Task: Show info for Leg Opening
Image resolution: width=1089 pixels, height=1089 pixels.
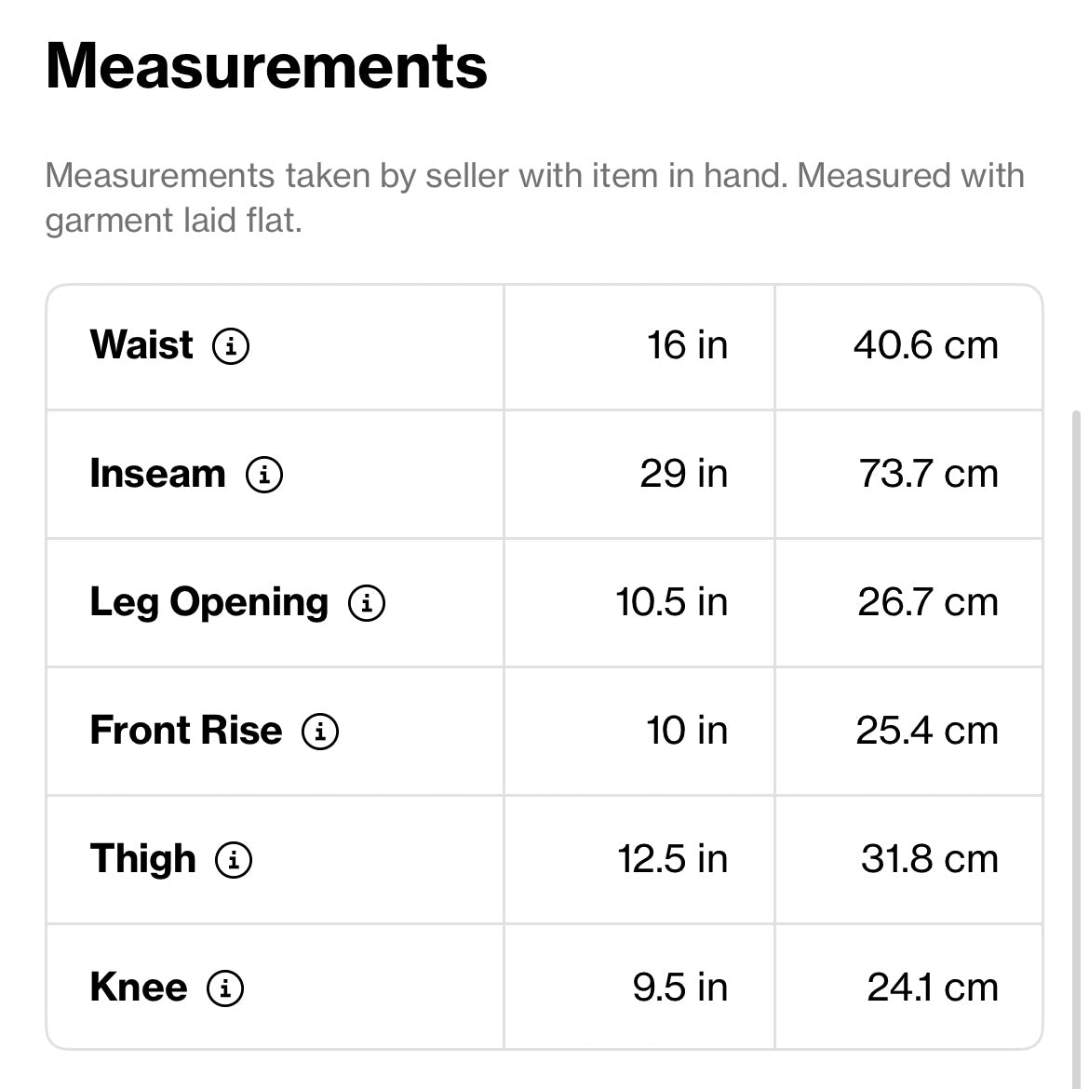Action: click(367, 603)
